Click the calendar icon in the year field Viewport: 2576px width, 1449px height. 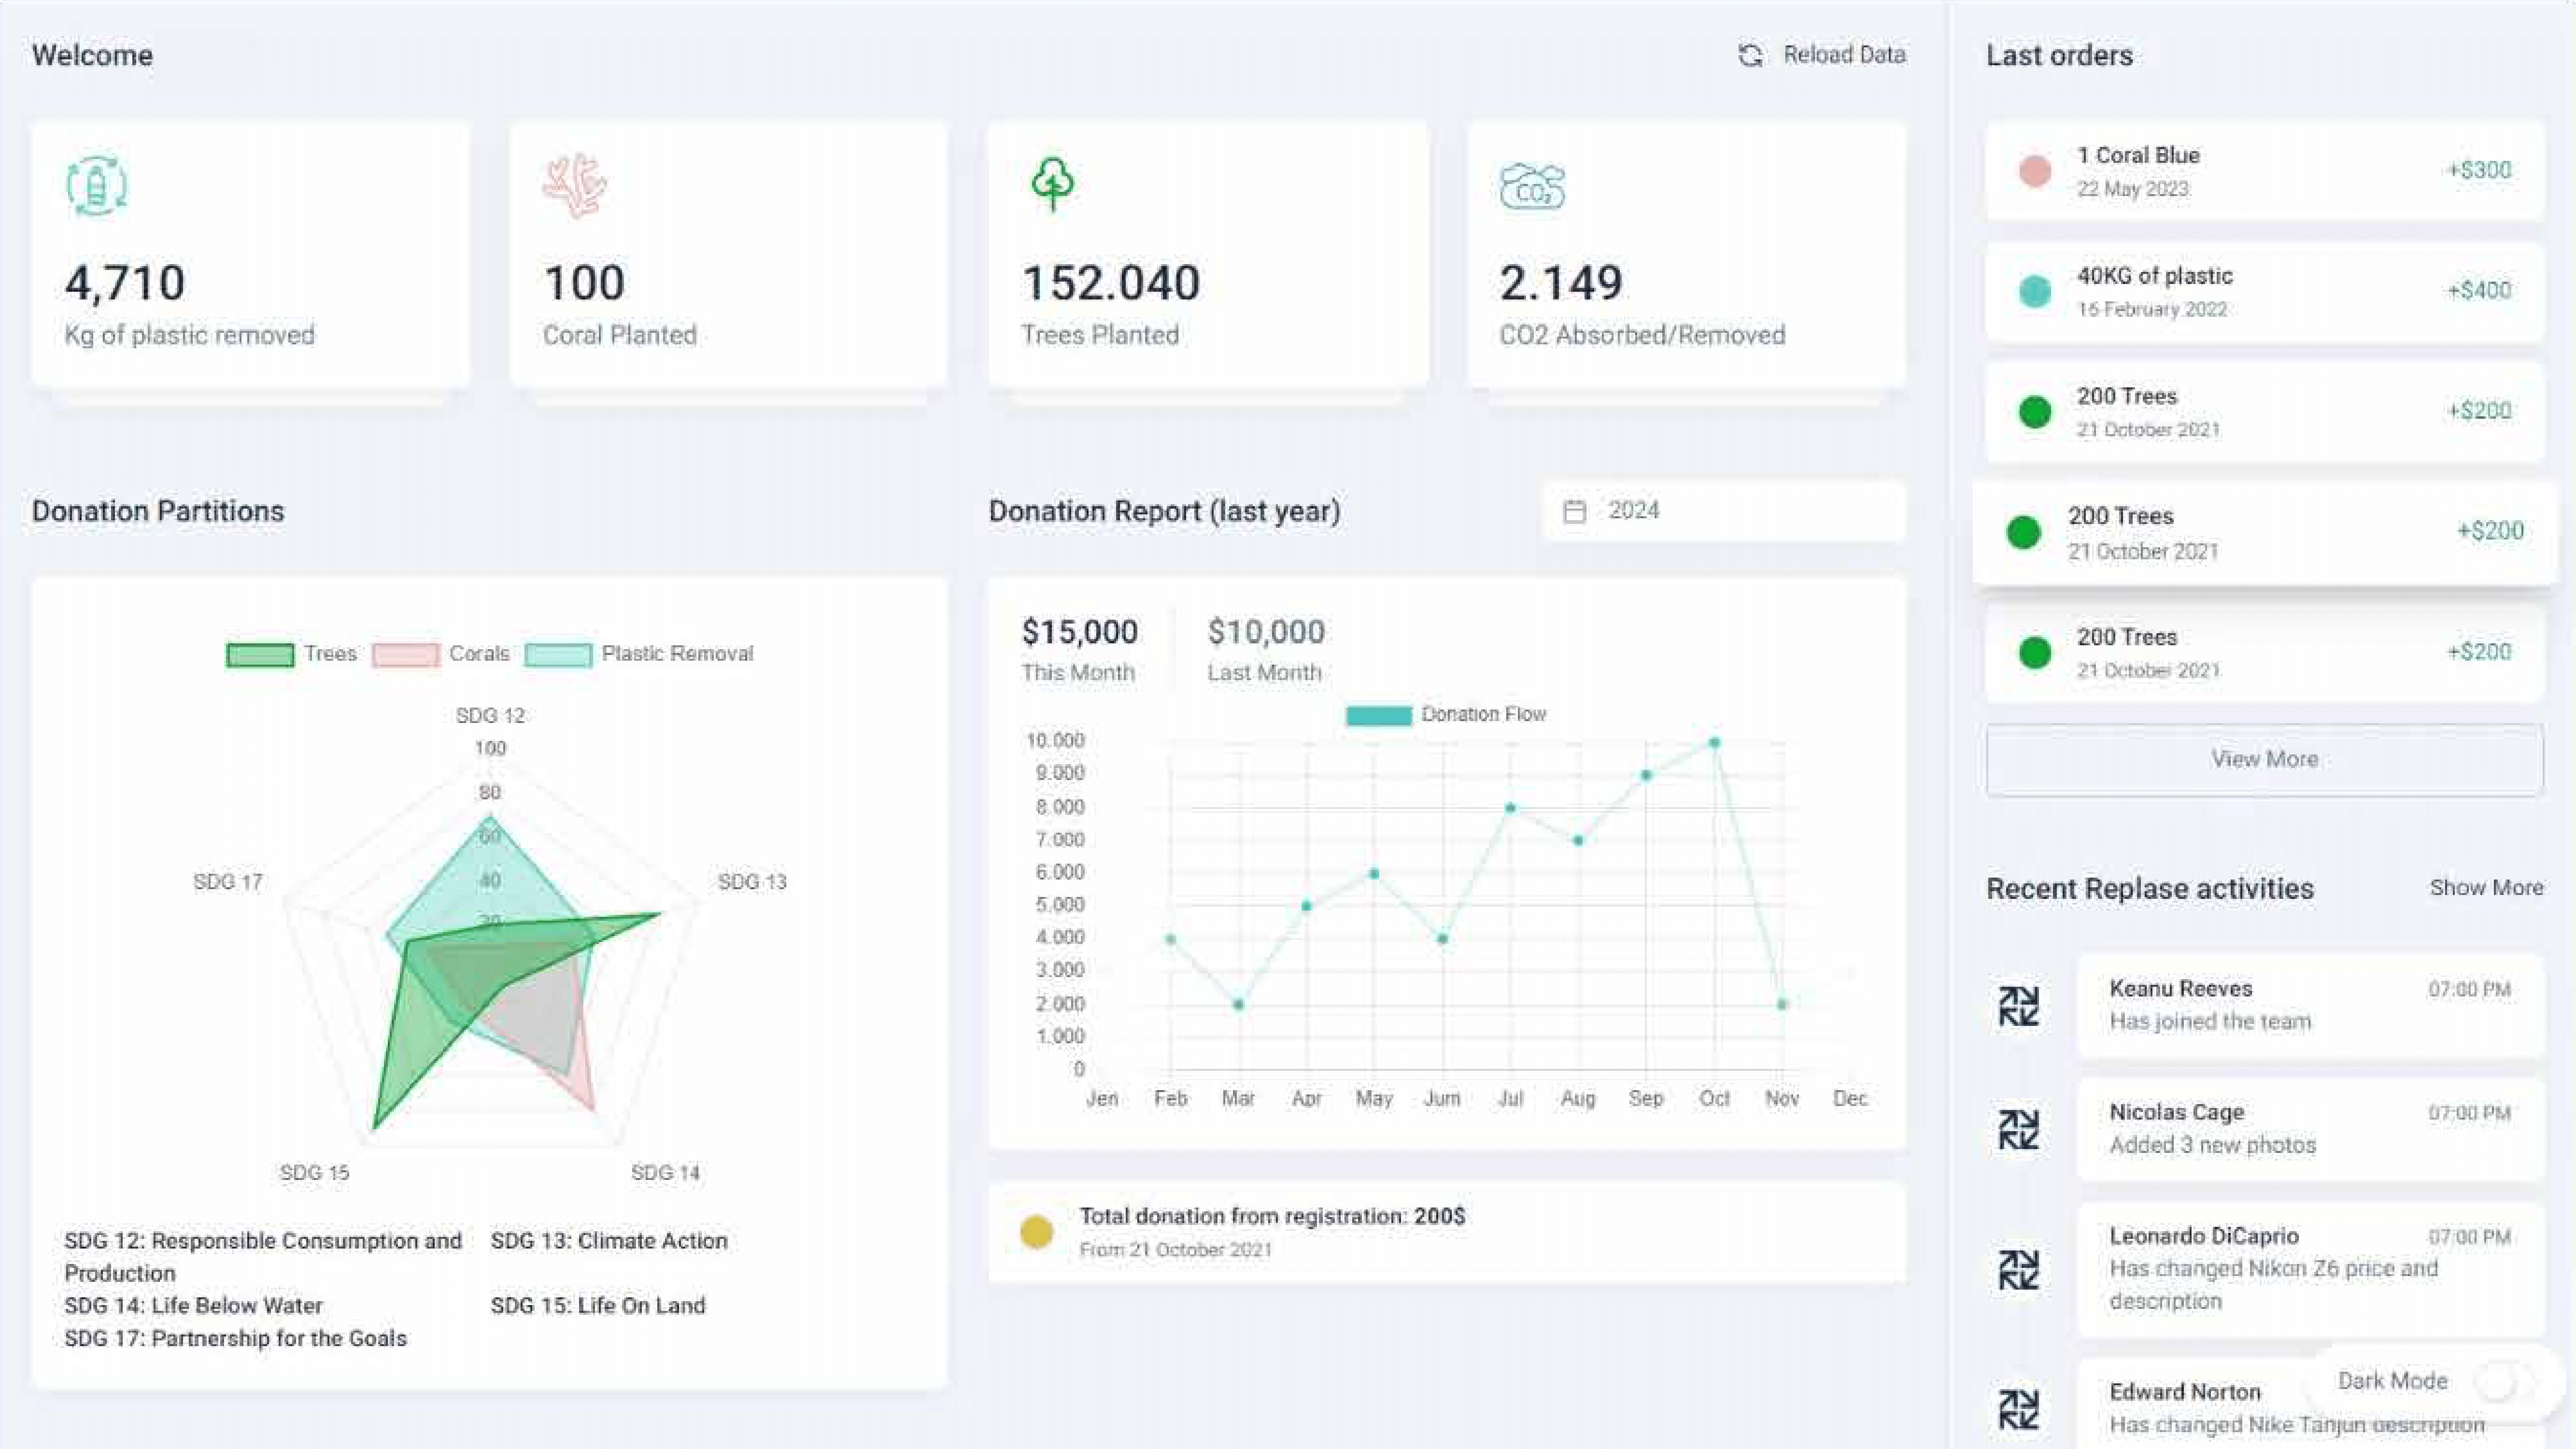(x=1574, y=511)
